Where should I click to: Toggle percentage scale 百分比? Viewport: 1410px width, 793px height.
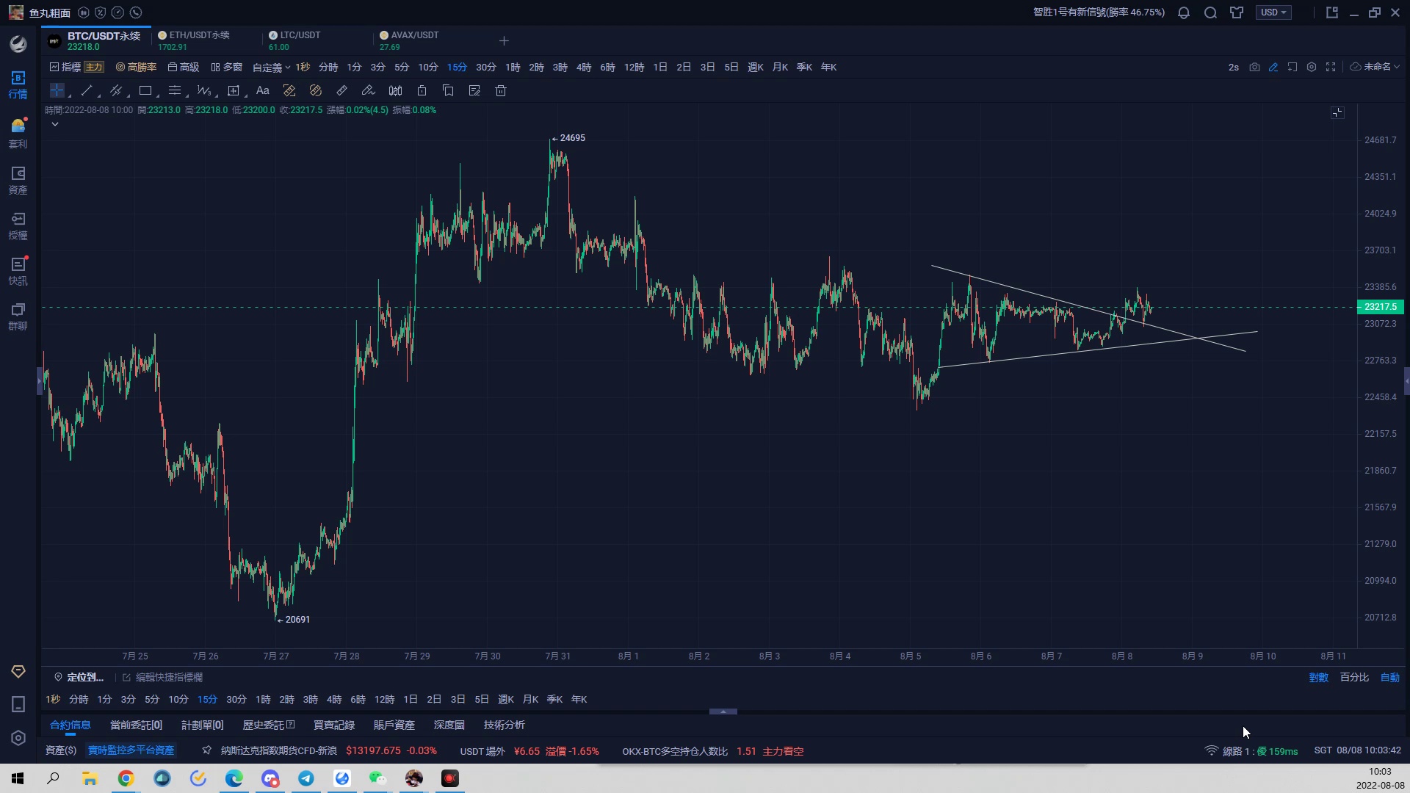tap(1354, 677)
